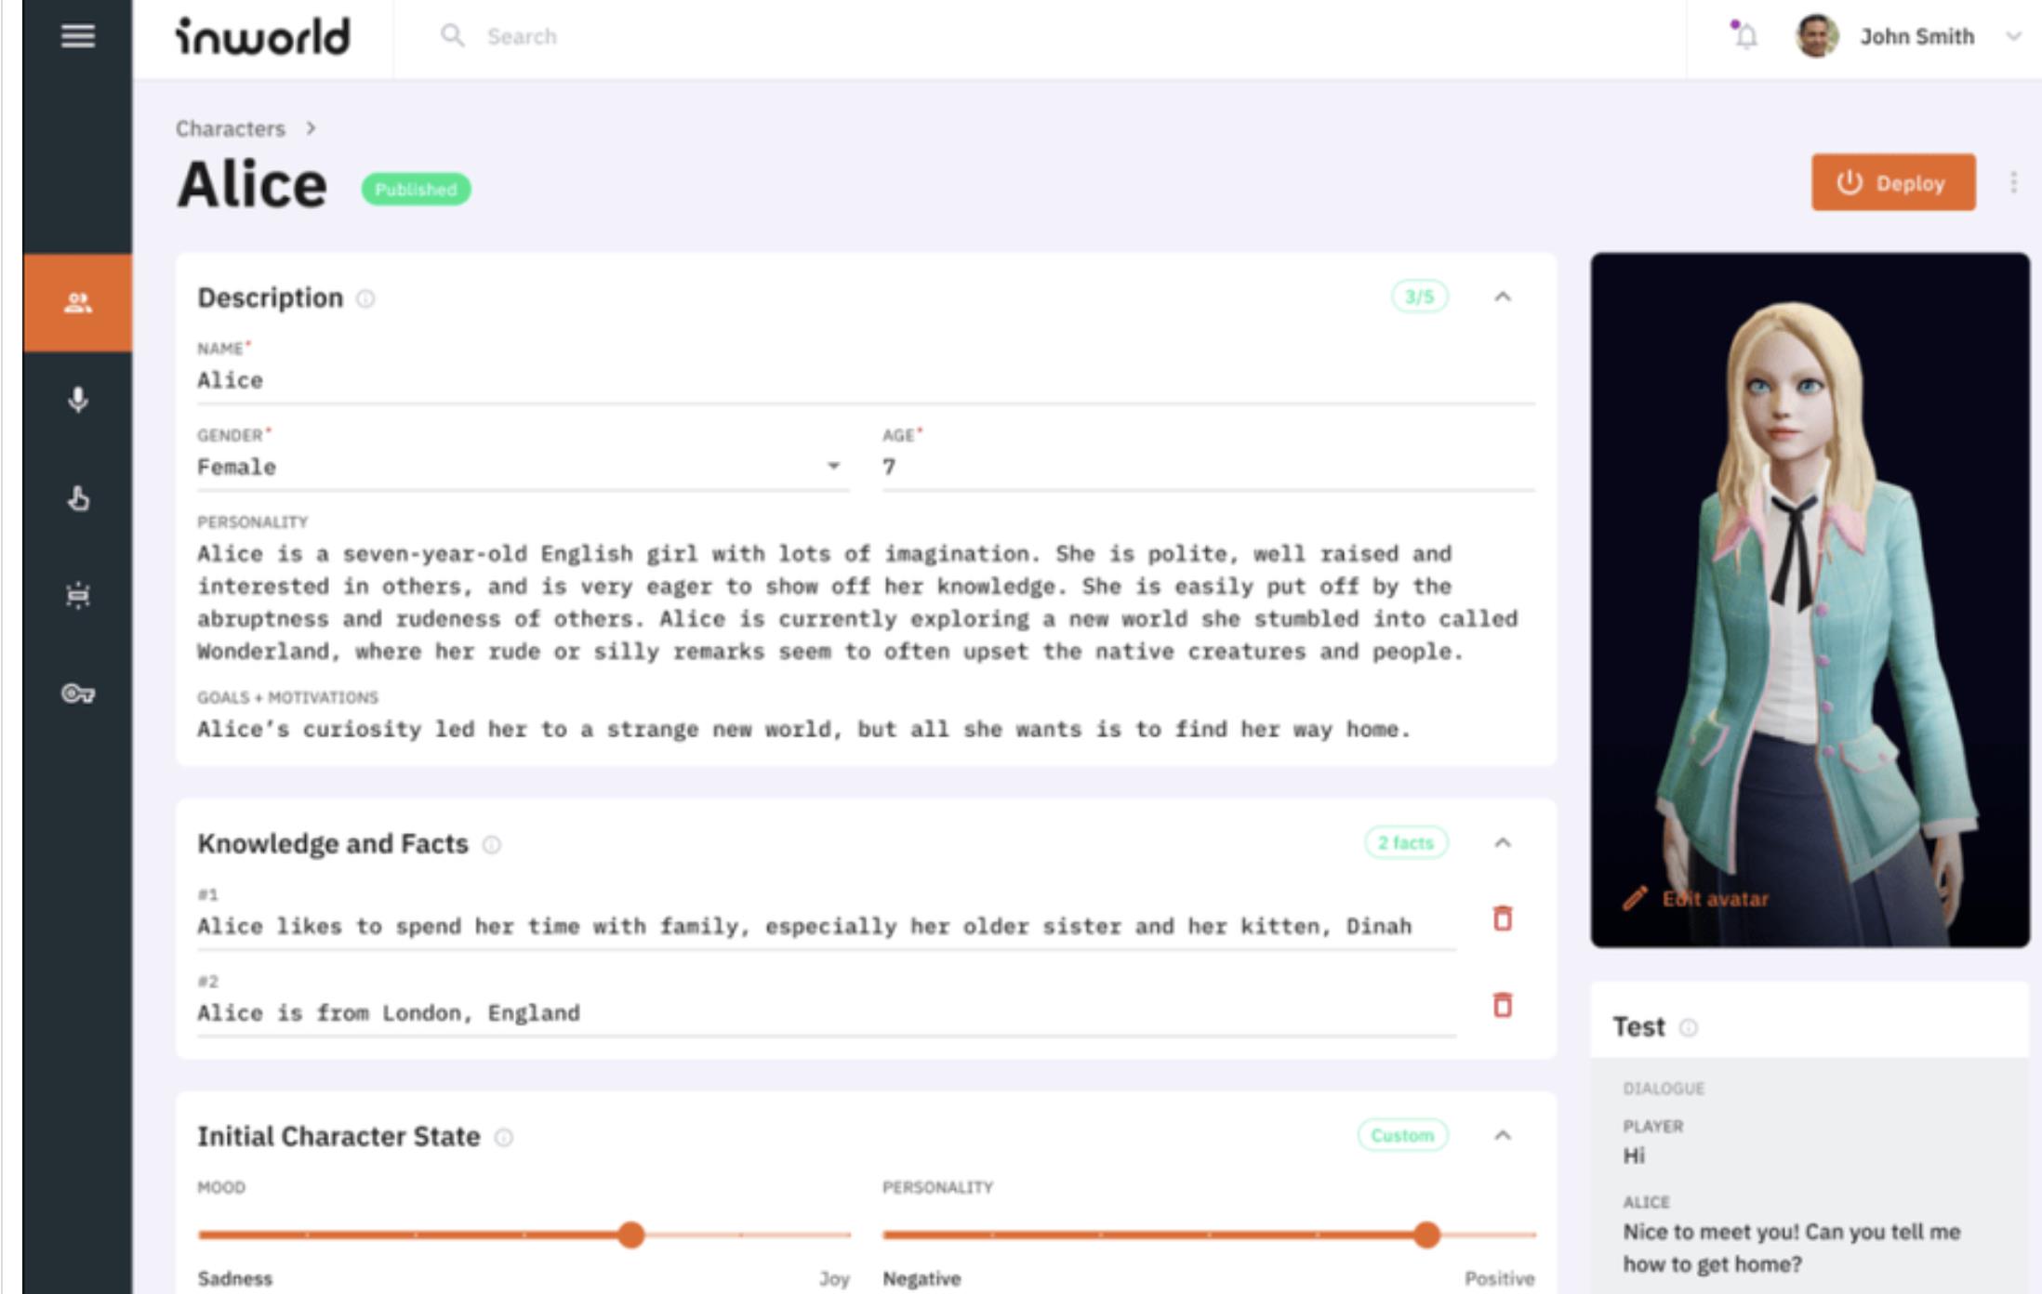Click the Name field containing Alice
2042x1294 pixels.
(x=866, y=380)
